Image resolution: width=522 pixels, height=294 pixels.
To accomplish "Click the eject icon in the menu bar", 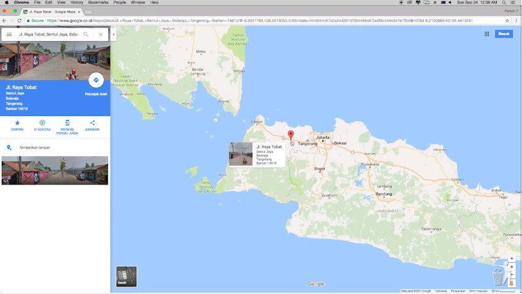I will click(x=435, y=2).
